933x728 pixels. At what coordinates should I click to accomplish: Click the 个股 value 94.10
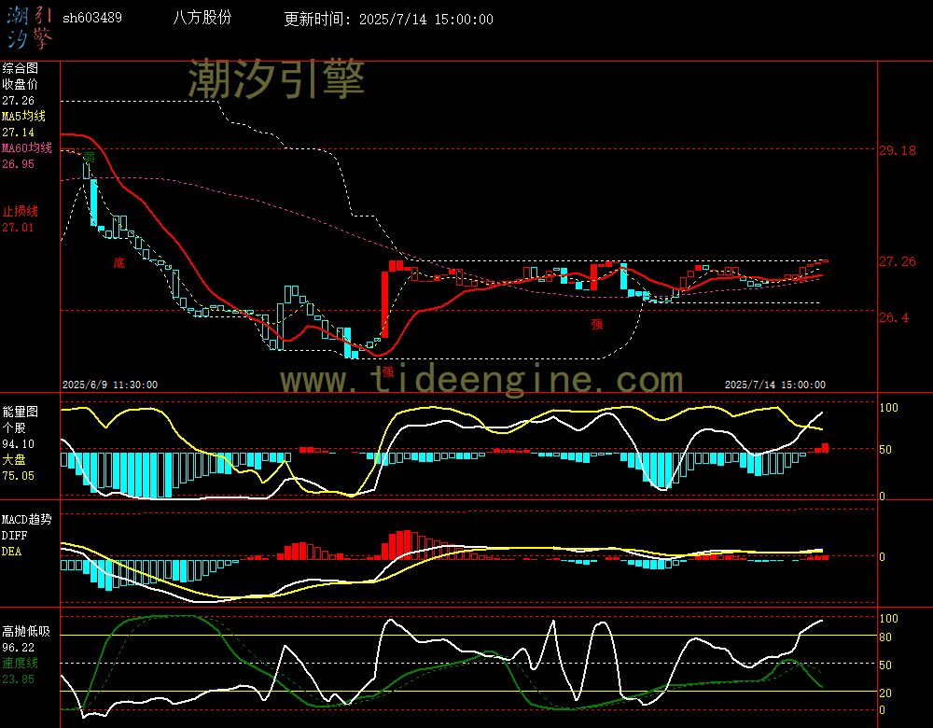(x=18, y=444)
